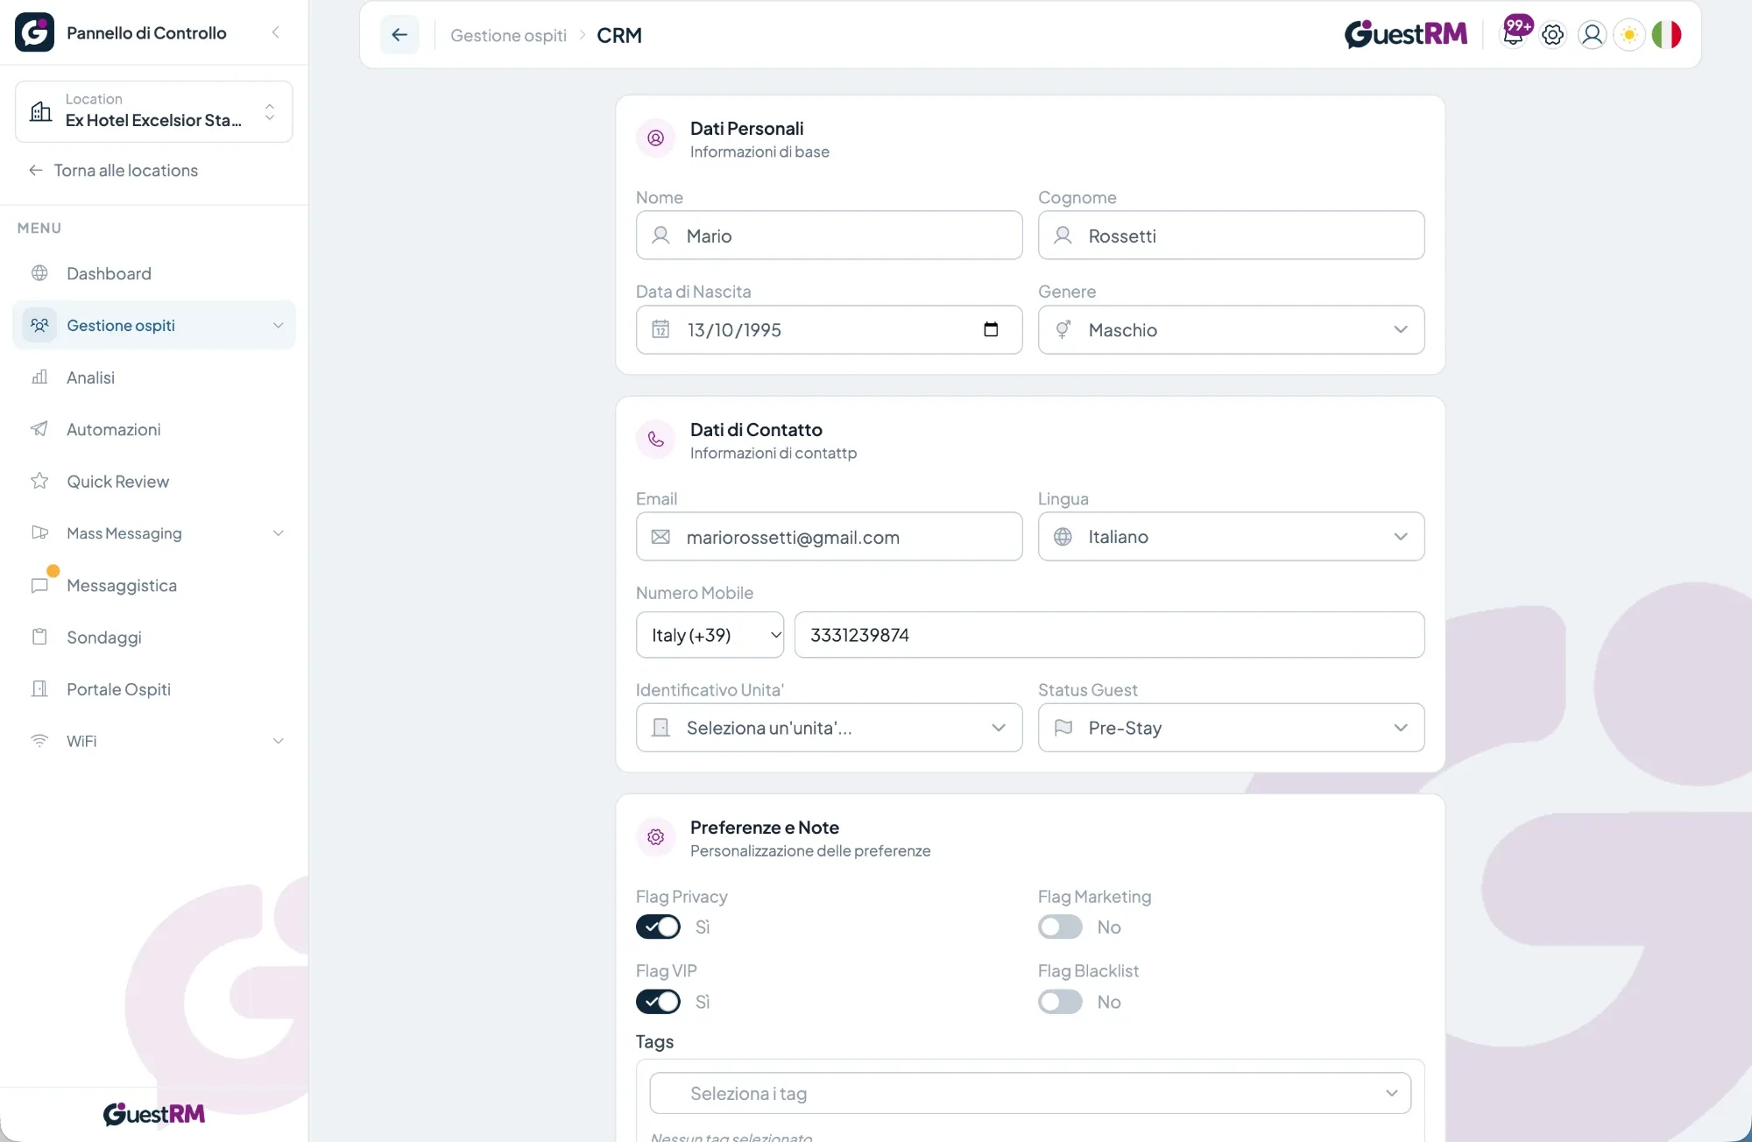Open the Seleziona i tag dropdown

1030,1094
